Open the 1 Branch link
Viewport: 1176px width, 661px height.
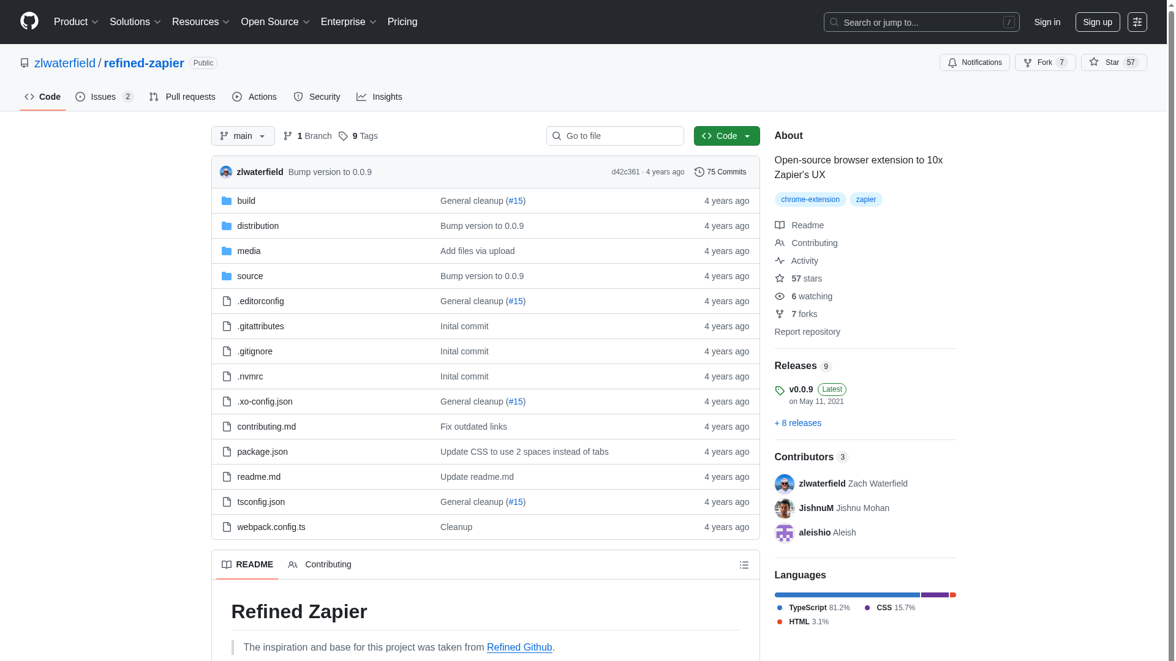[307, 136]
